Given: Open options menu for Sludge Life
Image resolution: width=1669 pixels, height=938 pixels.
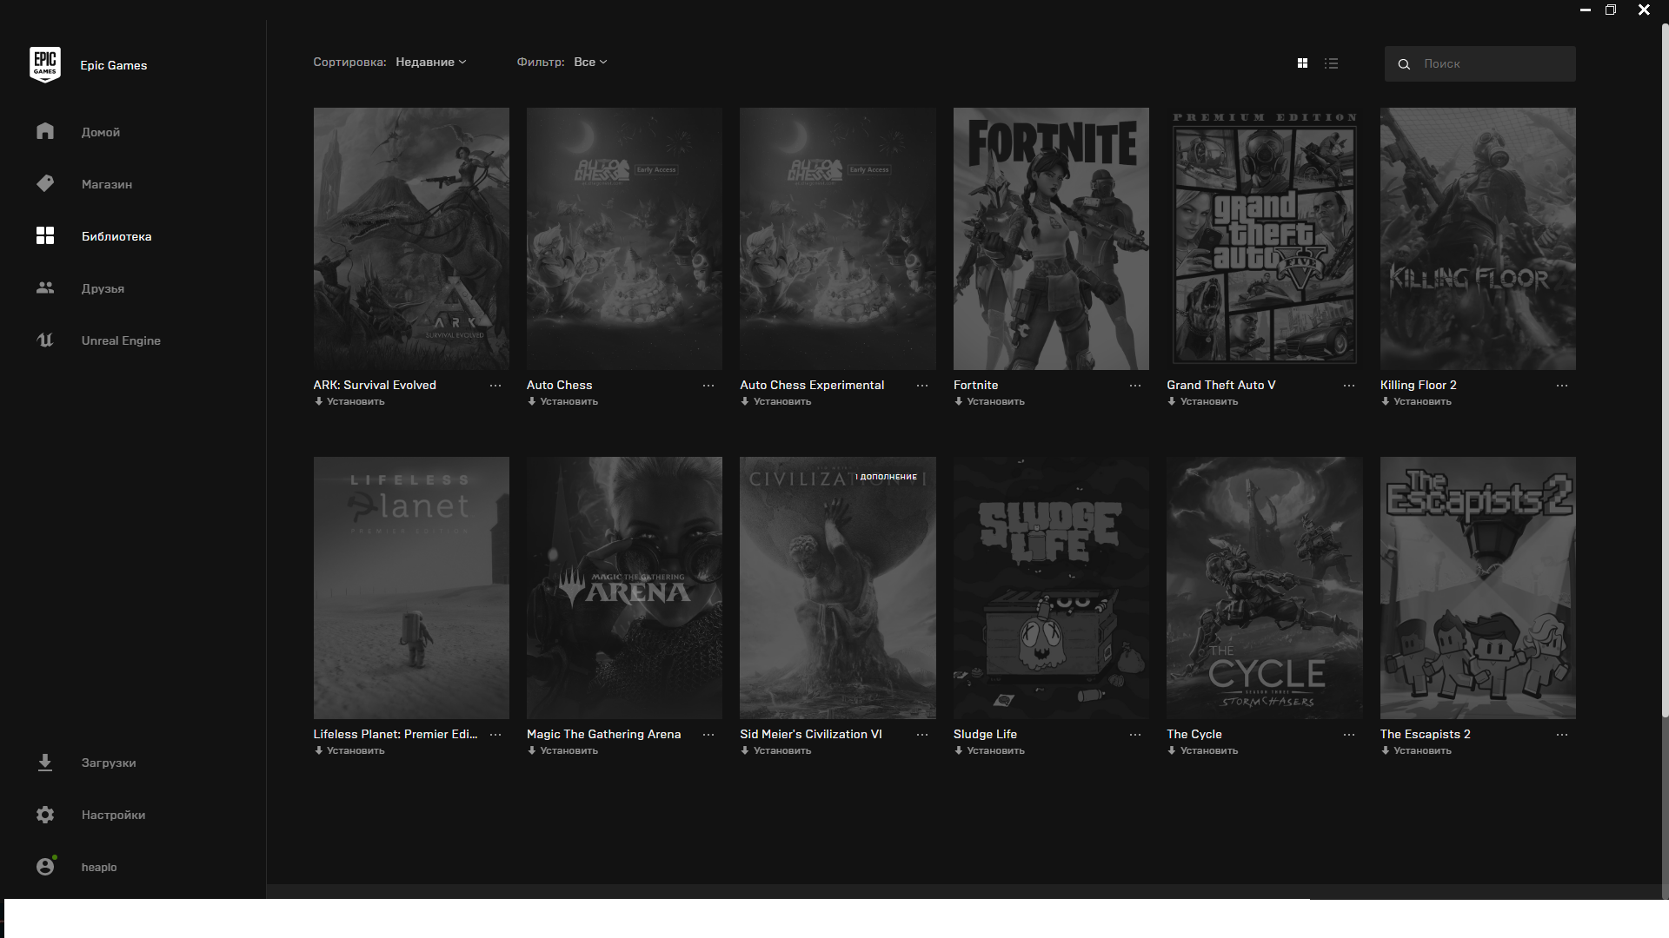Looking at the screenshot, I should (x=1135, y=734).
